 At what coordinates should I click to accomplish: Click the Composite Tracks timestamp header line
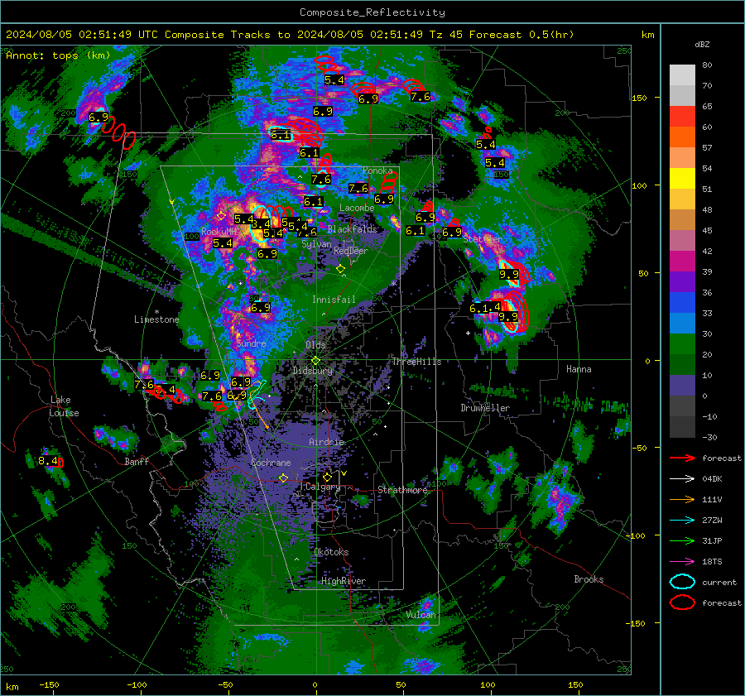290,35
